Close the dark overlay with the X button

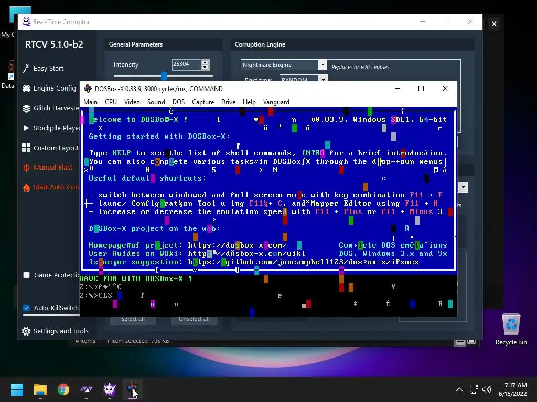point(494,24)
